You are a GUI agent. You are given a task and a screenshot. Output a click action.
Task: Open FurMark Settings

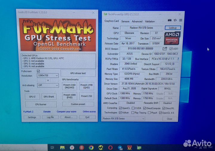[32, 117]
